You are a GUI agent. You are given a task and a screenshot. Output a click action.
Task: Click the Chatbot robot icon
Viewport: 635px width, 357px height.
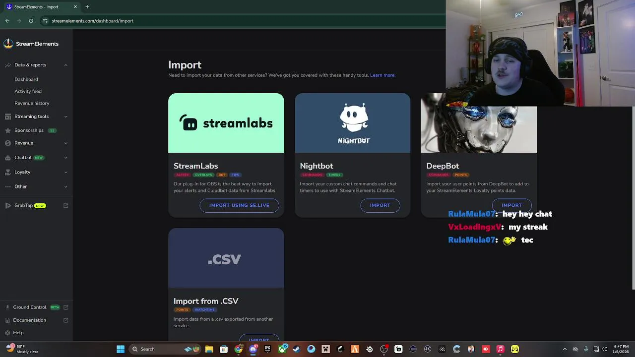coord(8,158)
